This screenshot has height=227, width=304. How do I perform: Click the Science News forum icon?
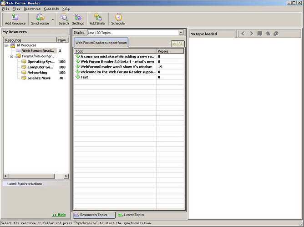click(x=24, y=78)
